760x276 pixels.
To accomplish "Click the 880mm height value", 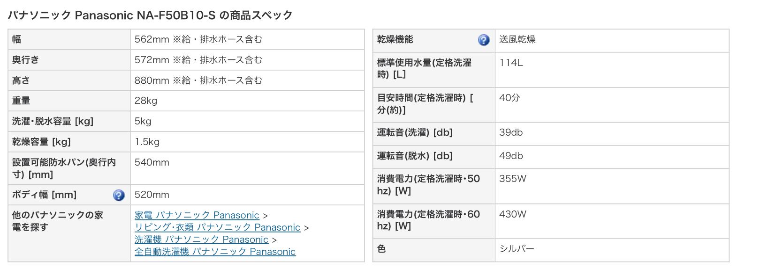I will tap(152, 80).
